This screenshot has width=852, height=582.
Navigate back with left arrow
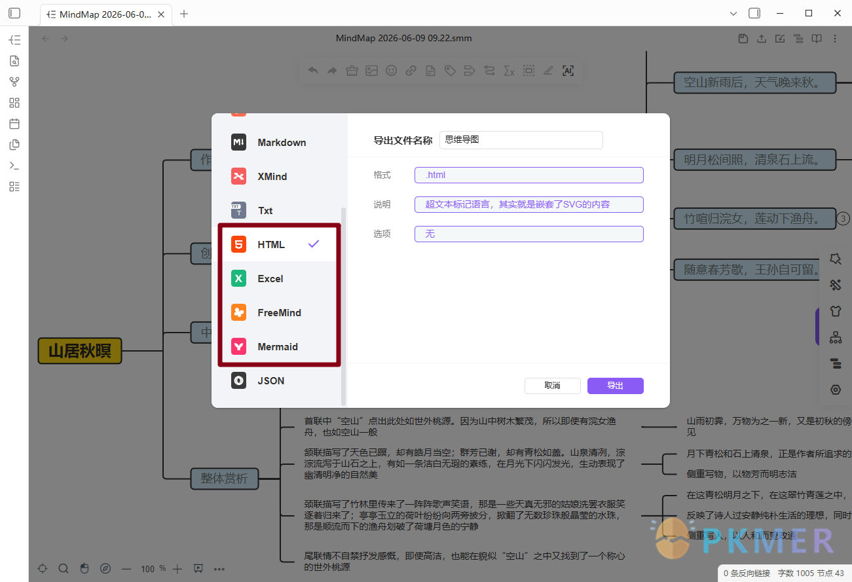tap(46, 39)
